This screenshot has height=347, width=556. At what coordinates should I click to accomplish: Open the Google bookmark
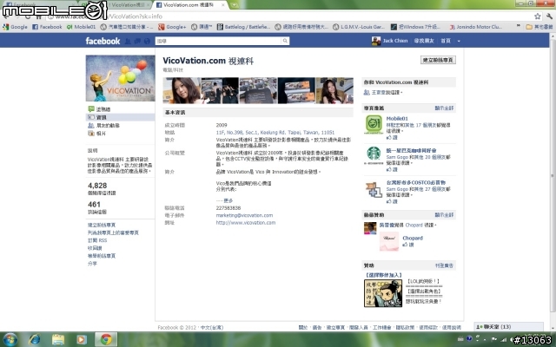point(15,27)
